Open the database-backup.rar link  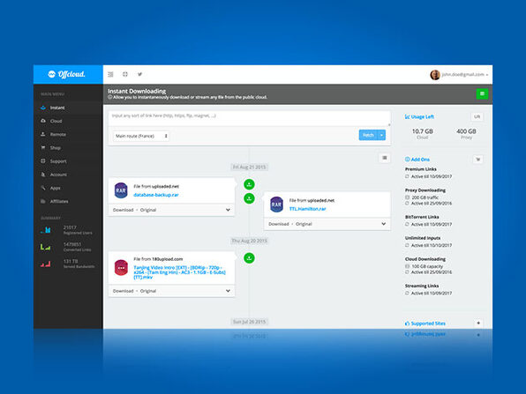click(156, 195)
